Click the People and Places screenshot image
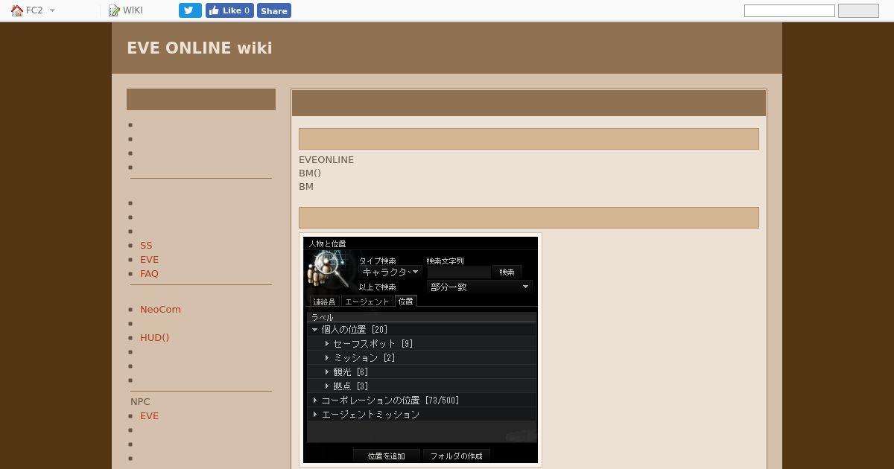The width and height of the screenshot is (894, 469). pyautogui.click(x=420, y=350)
